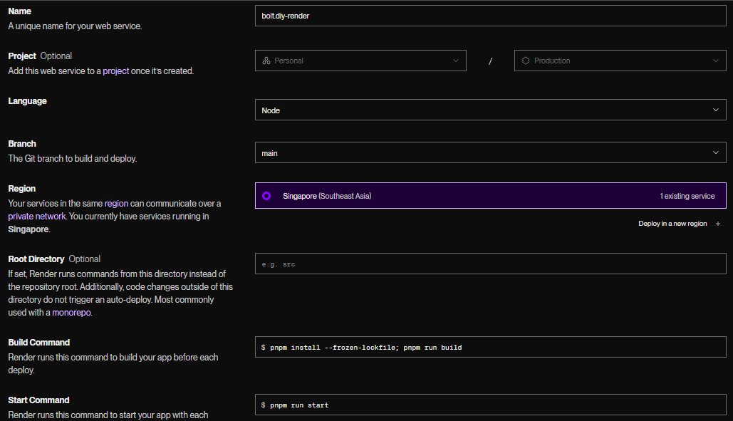
Task: Open the private network link
Action: pyautogui.click(x=37, y=217)
